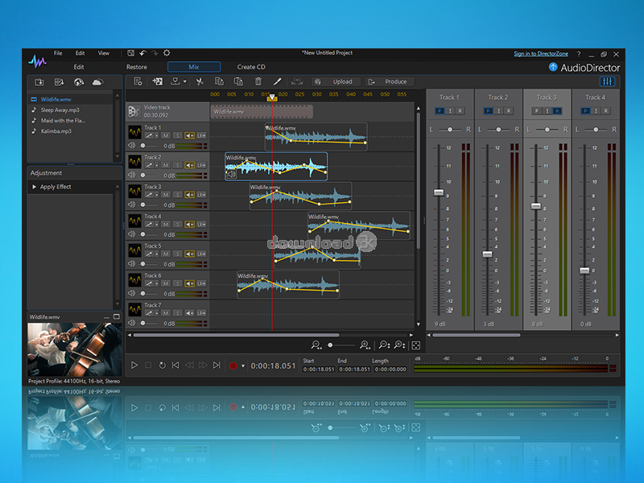Undo the last action

tap(142, 53)
